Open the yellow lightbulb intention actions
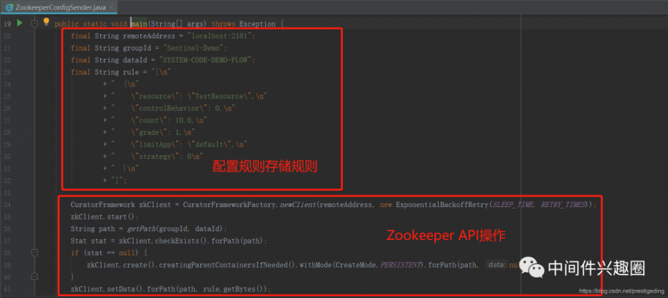This screenshot has width=668, height=298. (x=47, y=22)
